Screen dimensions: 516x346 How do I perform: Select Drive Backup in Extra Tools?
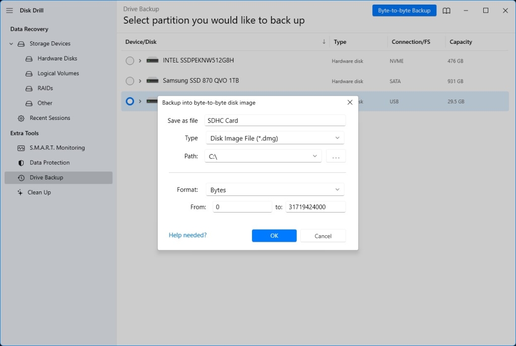coord(46,178)
